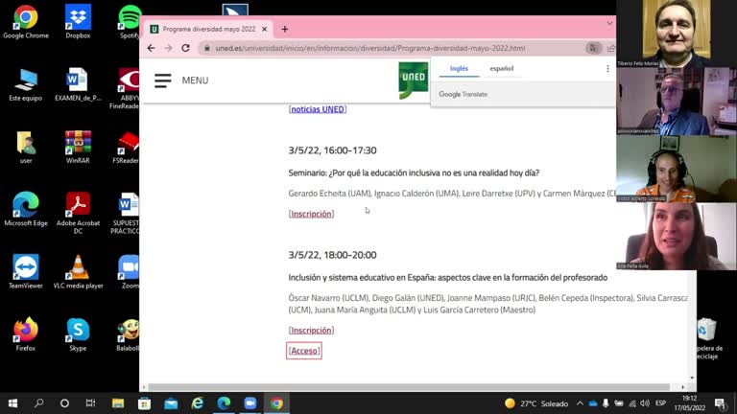Viewport: 737px width, 414px height.
Task: Click the Acceso link
Action: [304, 351]
